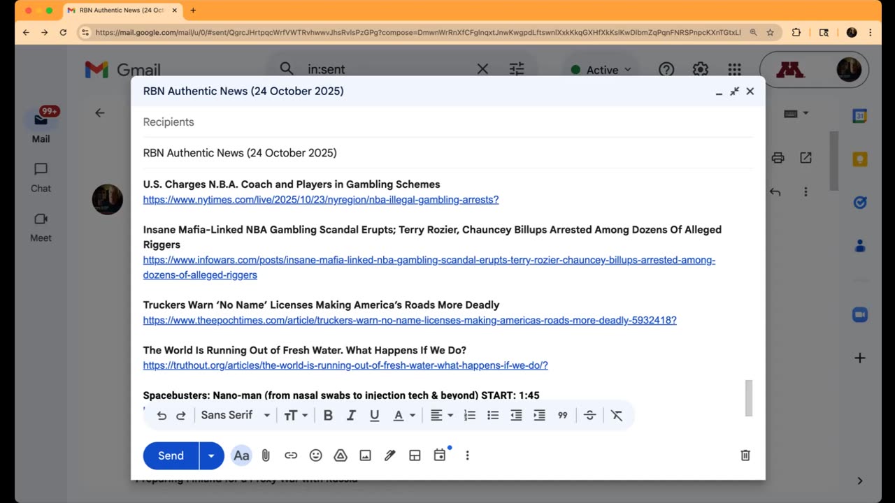Open the text alignment dropdown

(441, 415)
